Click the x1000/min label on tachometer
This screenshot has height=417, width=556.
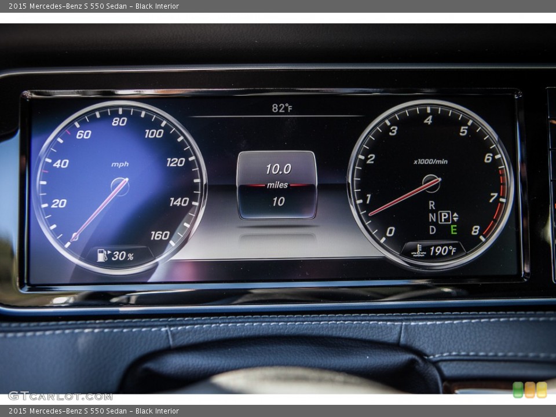[x=430, y=162]
